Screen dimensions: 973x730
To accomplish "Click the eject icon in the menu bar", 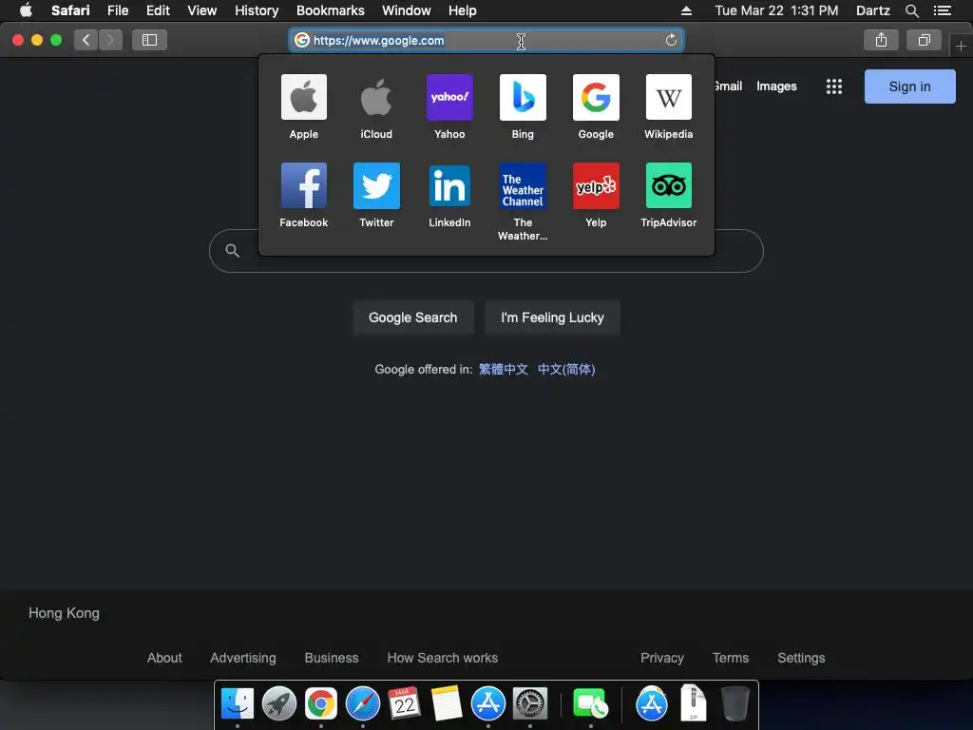I will pos(686,10).
